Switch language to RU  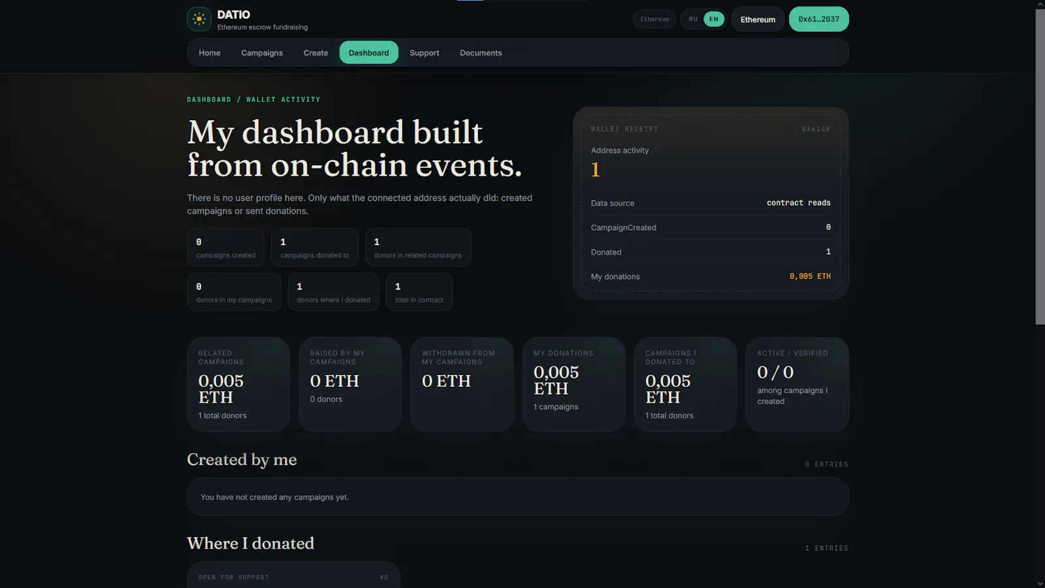click(x=693, y=19)
